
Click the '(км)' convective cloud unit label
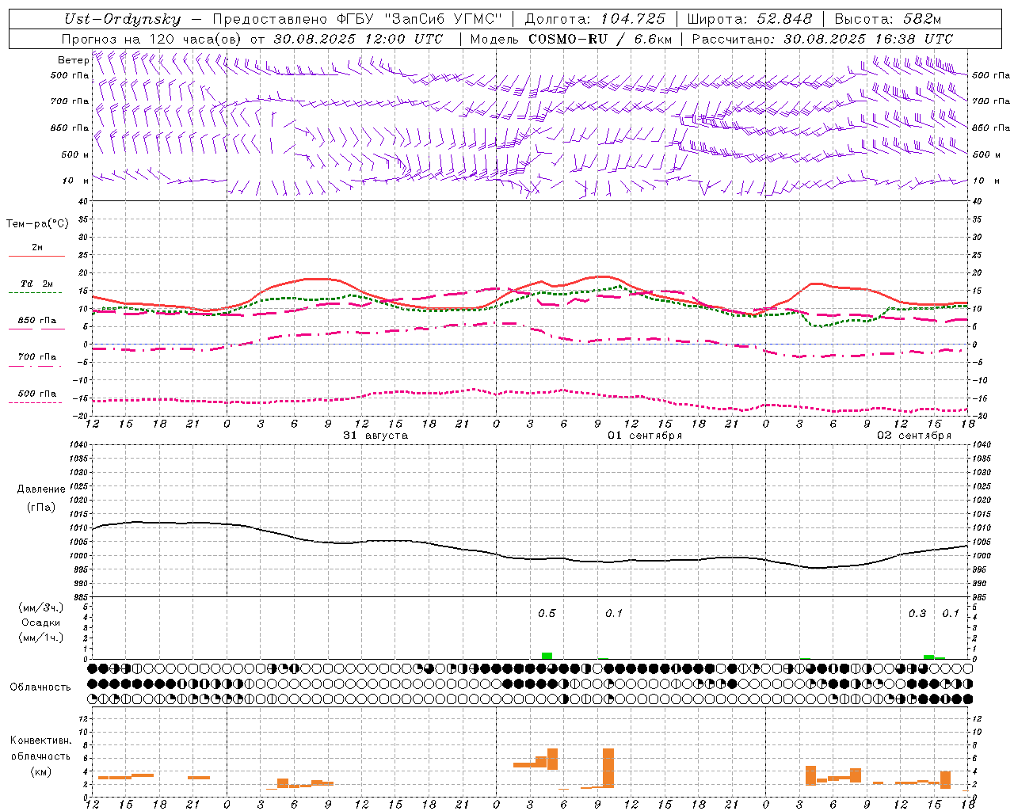click(x=41, y=771)
